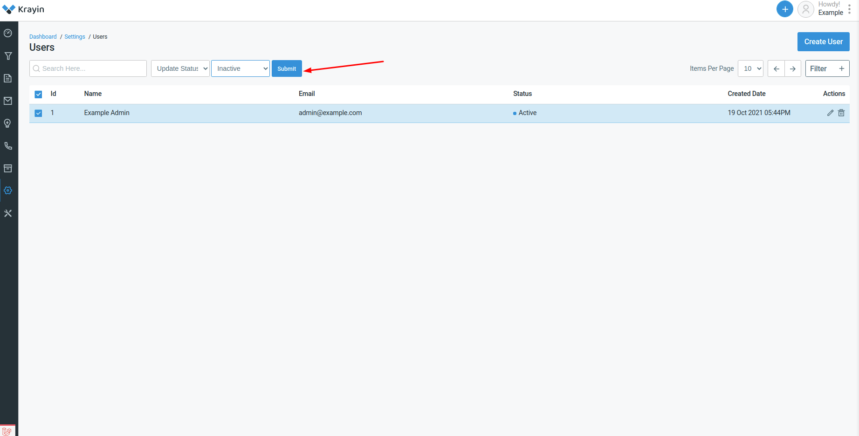Open the profile menu with three dots
Image resolution: width=859 pixels, height=436 pixels.
(849, 9)
